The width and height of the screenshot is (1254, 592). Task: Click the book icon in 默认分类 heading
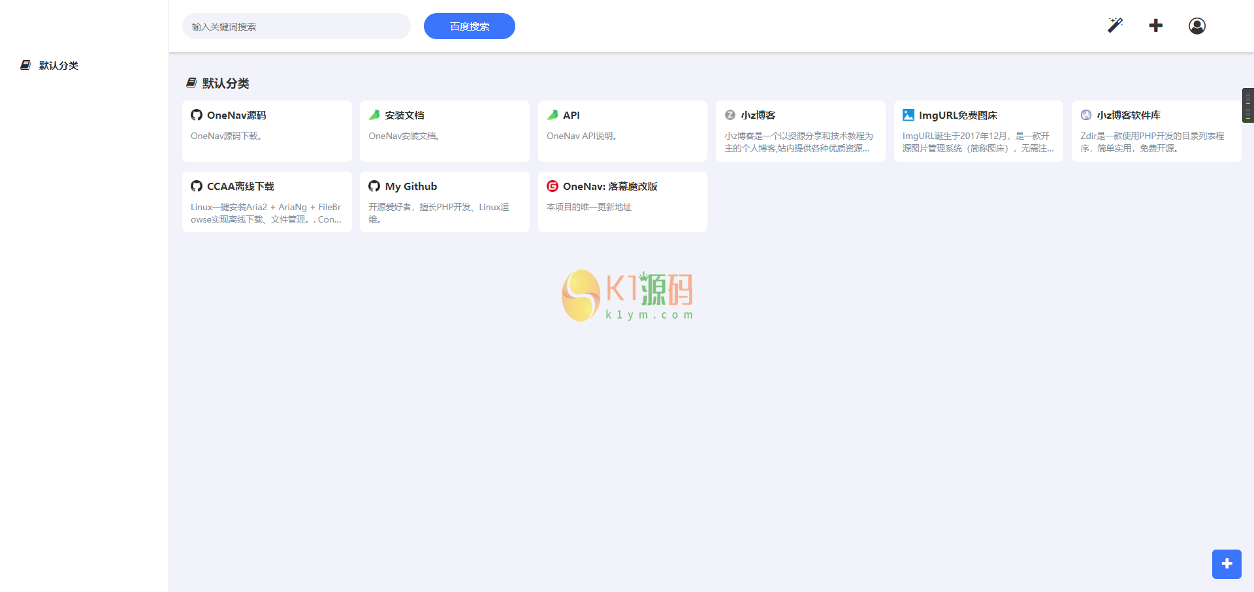pos(191,83)
